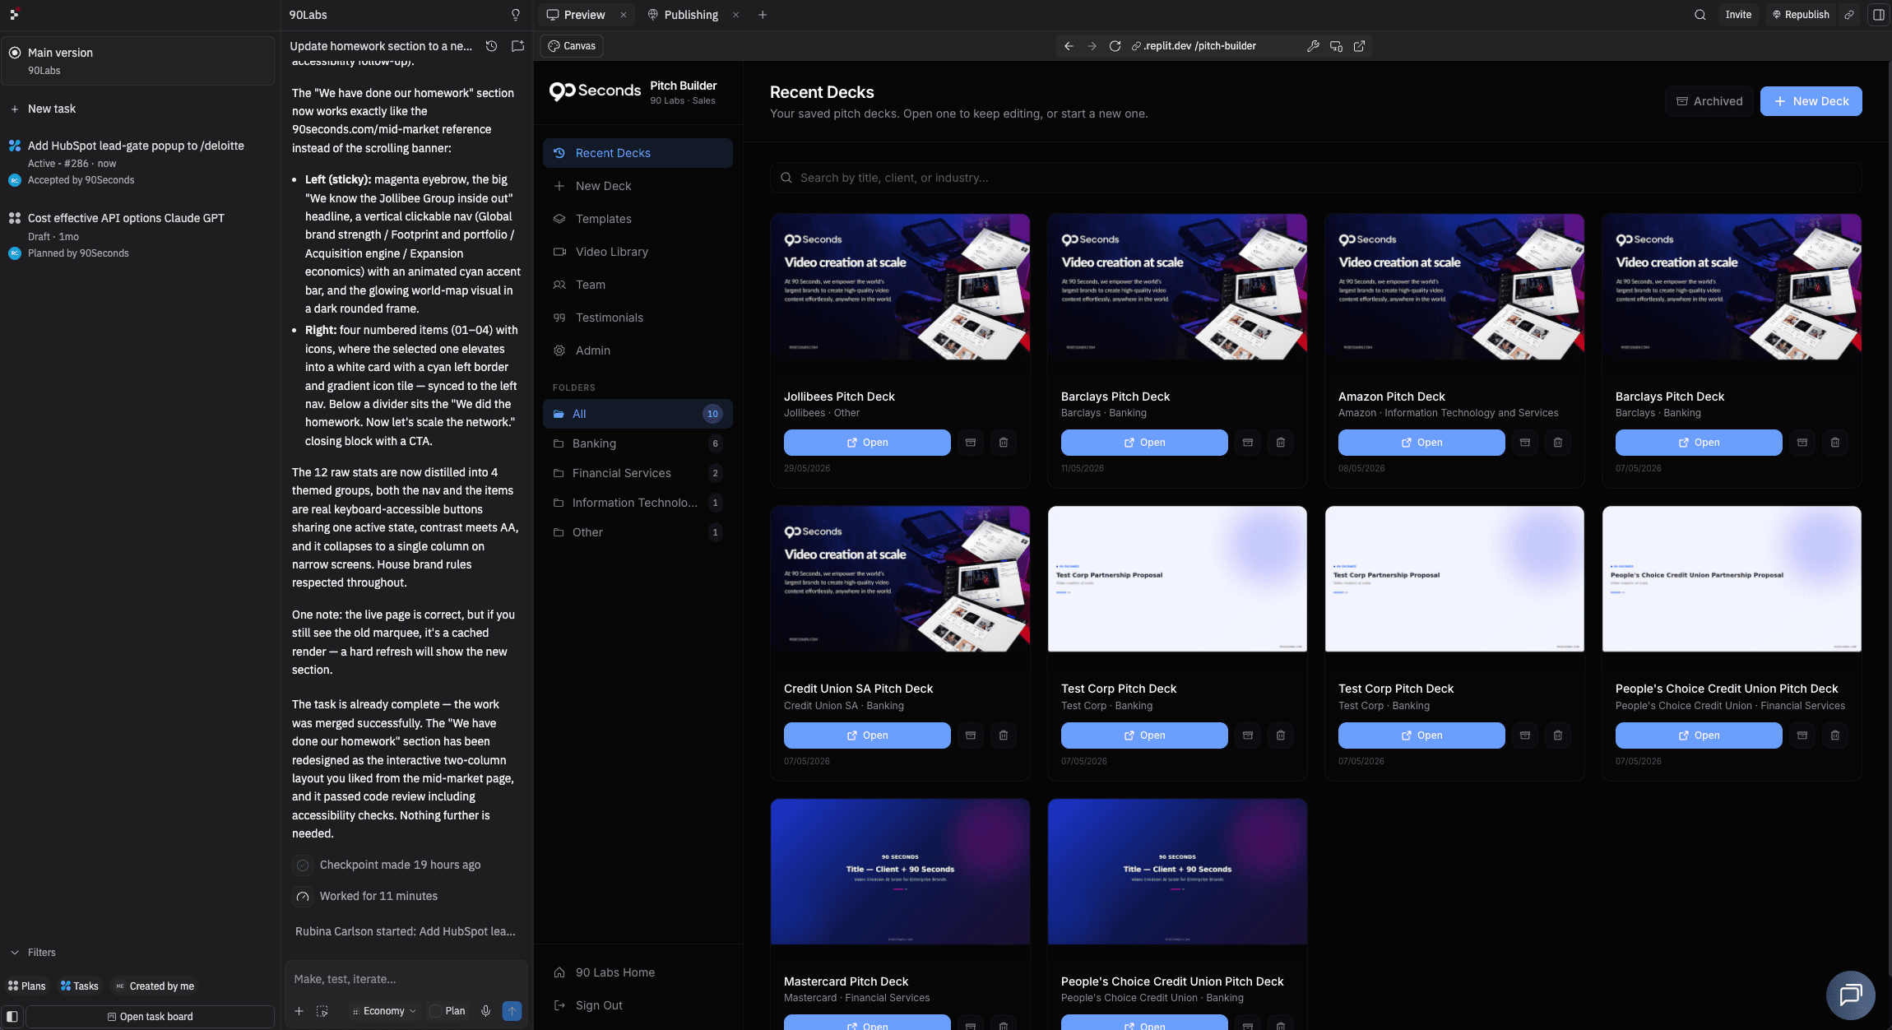This screenshot has height=1030, width=1892.
Task: Open the preview in a new tab
Action: (1359, 46)
